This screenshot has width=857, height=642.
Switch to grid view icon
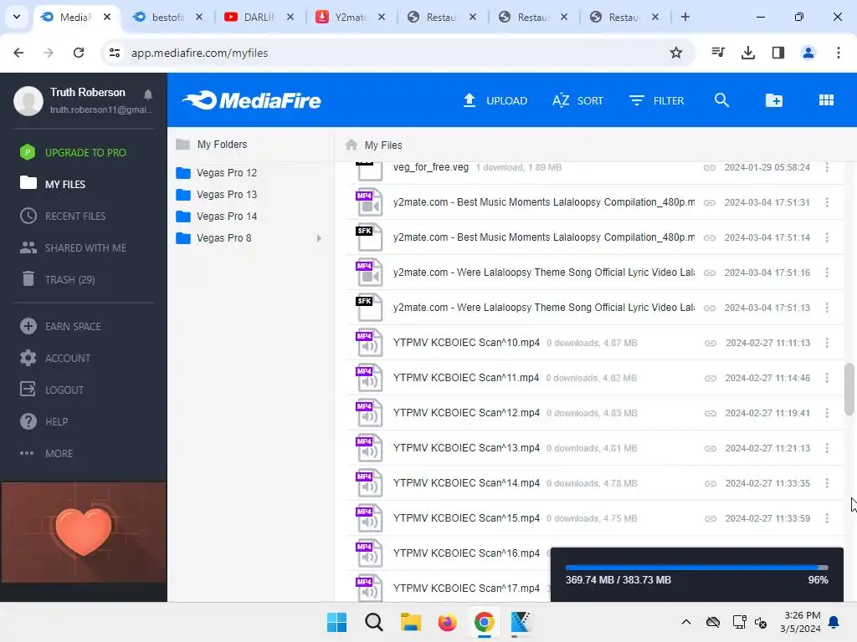click(x=826, y=100)
